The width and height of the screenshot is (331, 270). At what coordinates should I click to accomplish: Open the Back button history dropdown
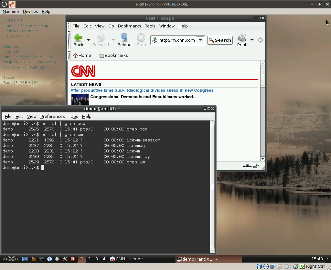point(88,40)
